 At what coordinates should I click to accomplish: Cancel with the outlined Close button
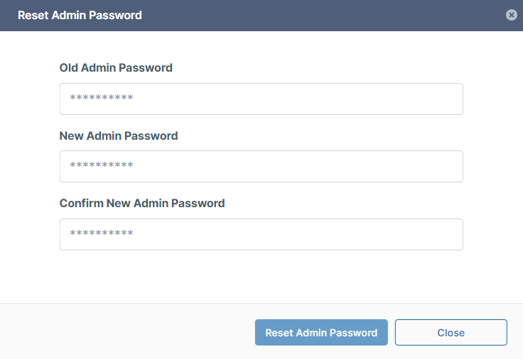click(451, 332)
